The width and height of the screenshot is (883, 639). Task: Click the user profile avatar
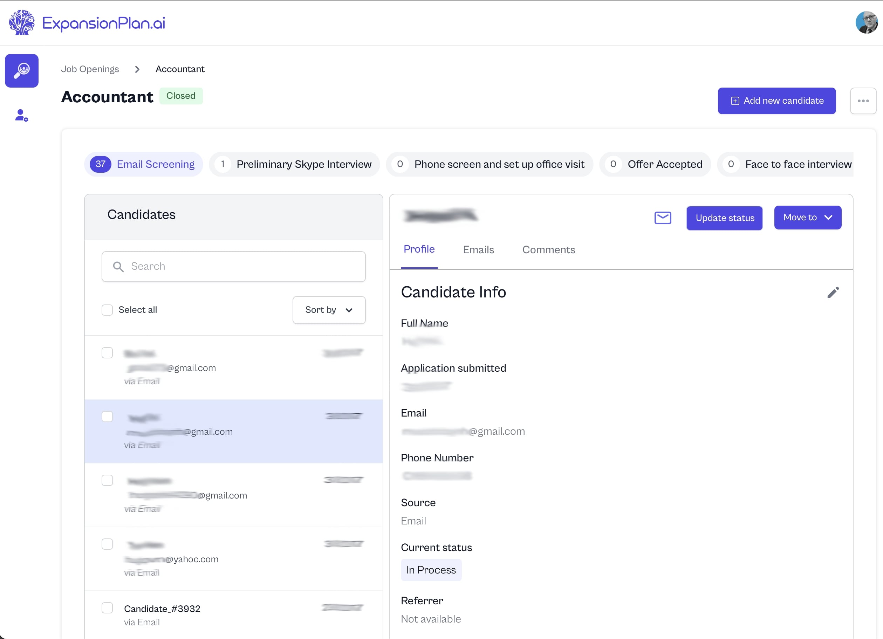[x=866, y=22]
